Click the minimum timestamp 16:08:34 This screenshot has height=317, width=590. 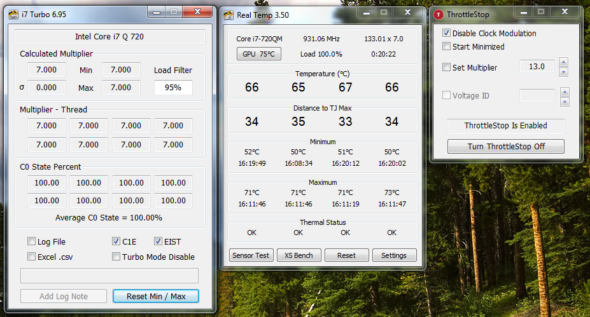(x=299, y=163)
